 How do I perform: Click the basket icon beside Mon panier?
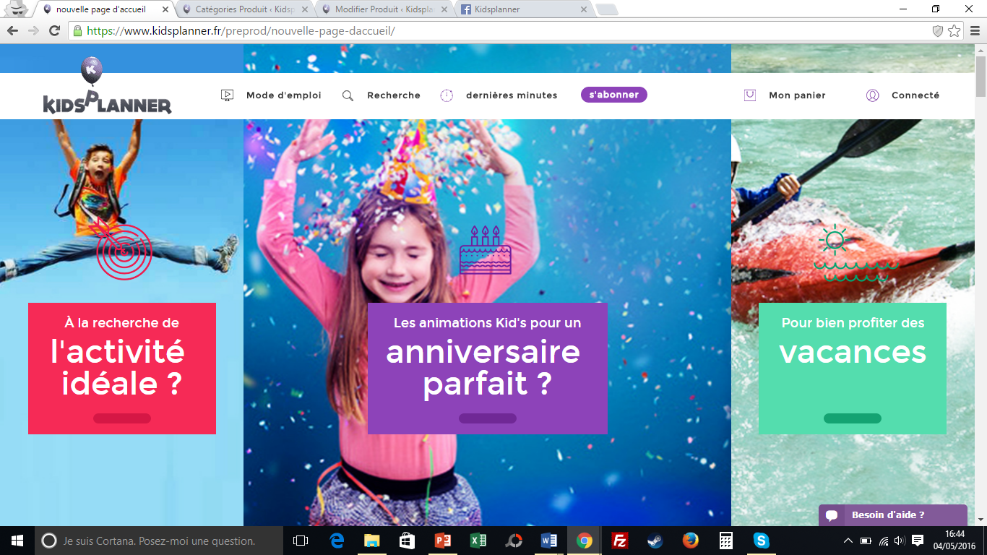[x=750, y=95]
